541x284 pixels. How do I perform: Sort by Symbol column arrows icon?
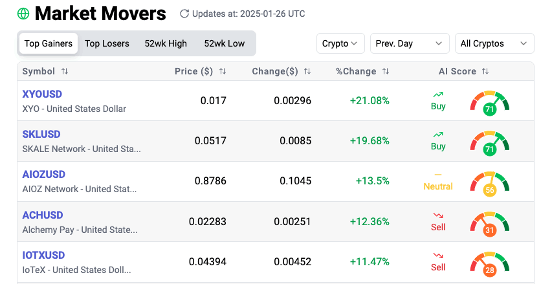(x=65, y=71)
